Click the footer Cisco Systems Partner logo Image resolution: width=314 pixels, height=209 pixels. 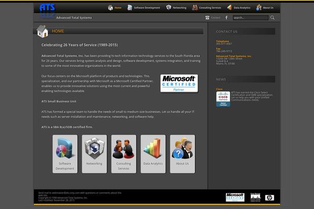255,197
